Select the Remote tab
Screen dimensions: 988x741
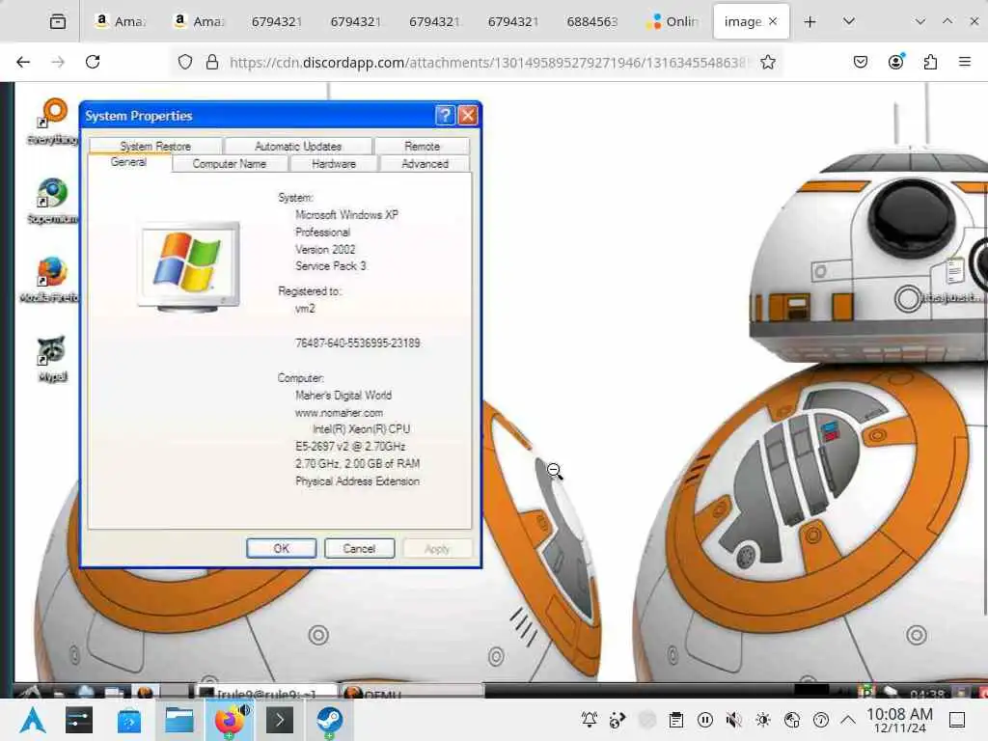(x=422, y=146)
